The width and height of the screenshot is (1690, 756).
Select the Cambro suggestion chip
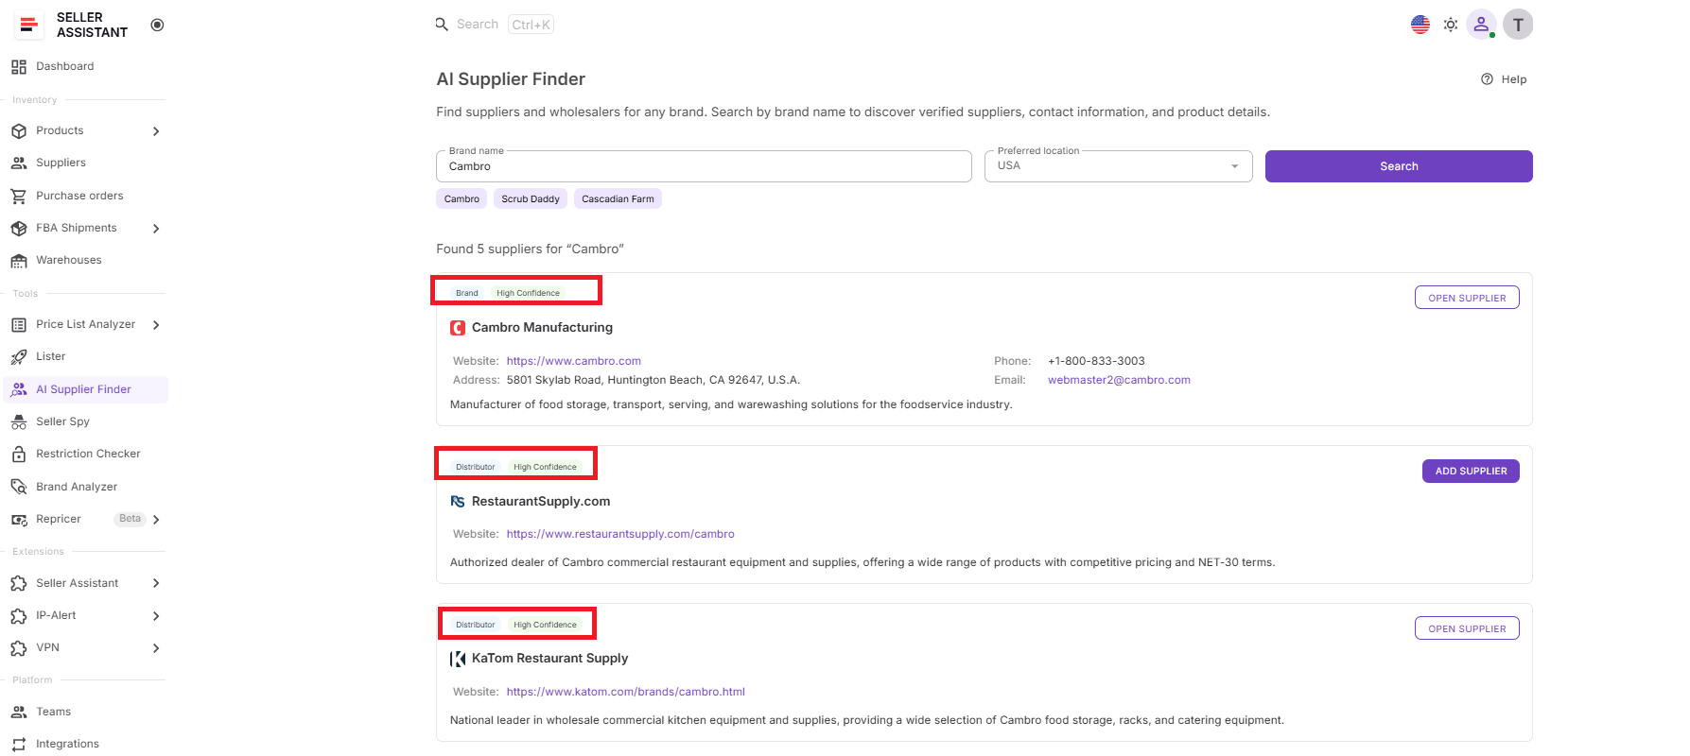point(462,198)
